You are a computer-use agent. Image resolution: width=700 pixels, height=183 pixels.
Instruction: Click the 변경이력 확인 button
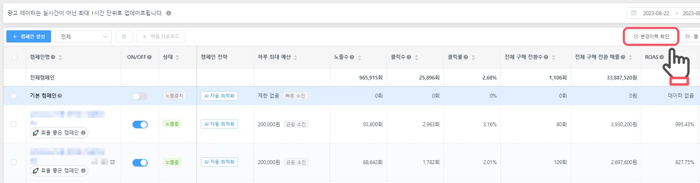pos(651,37)
